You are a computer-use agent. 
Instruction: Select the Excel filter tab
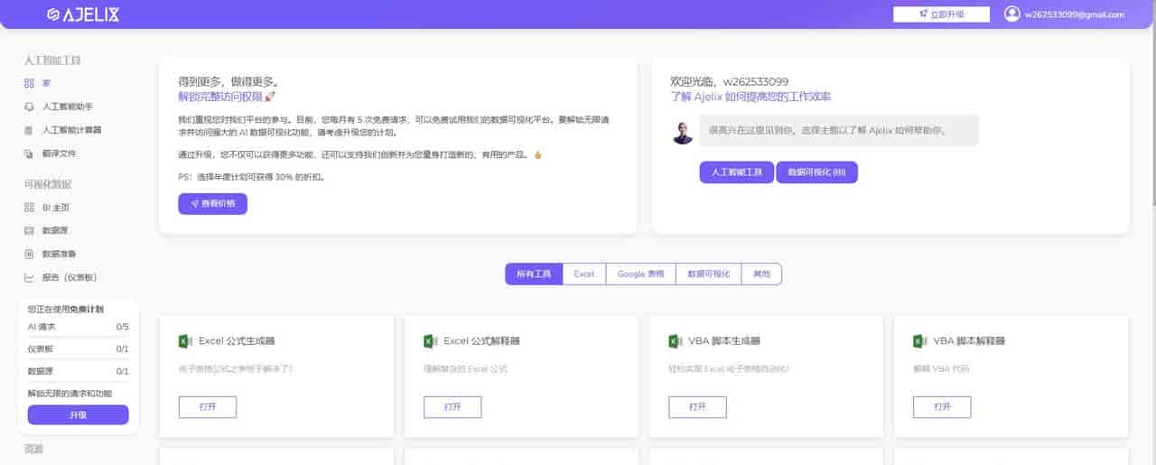[584, 274]
